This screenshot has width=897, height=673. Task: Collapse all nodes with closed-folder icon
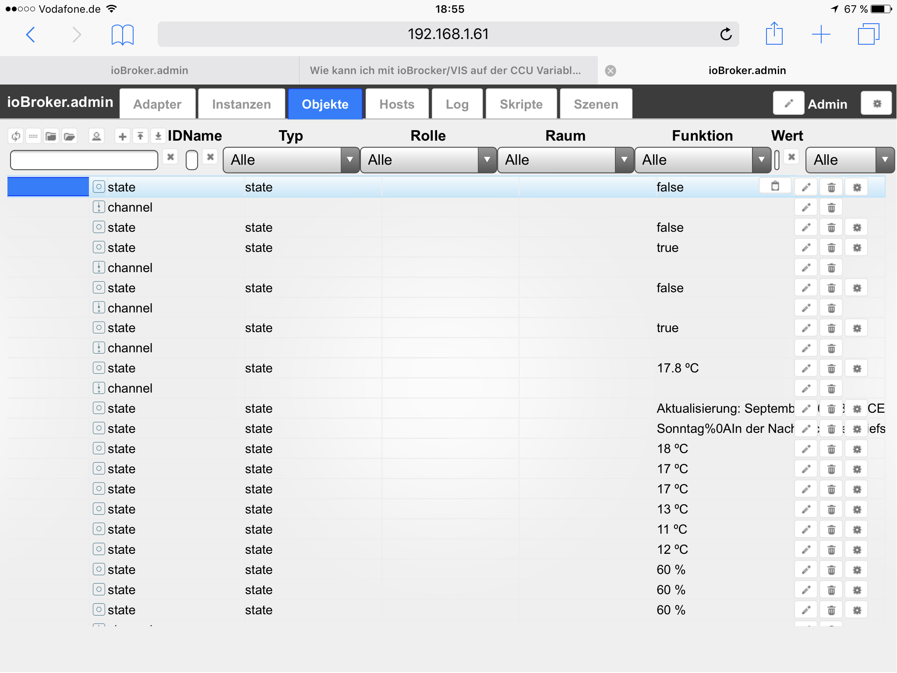[51, 136]
